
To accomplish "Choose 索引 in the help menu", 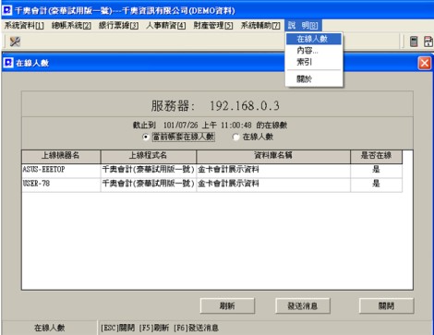I will 314,62.
